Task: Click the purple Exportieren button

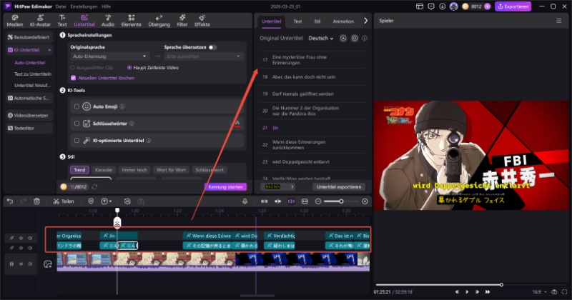Action: [x=513, y=6]
